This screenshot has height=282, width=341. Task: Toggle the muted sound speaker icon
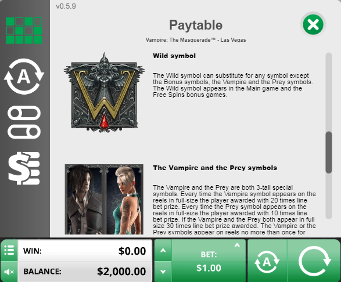click(x=9, y=272)
